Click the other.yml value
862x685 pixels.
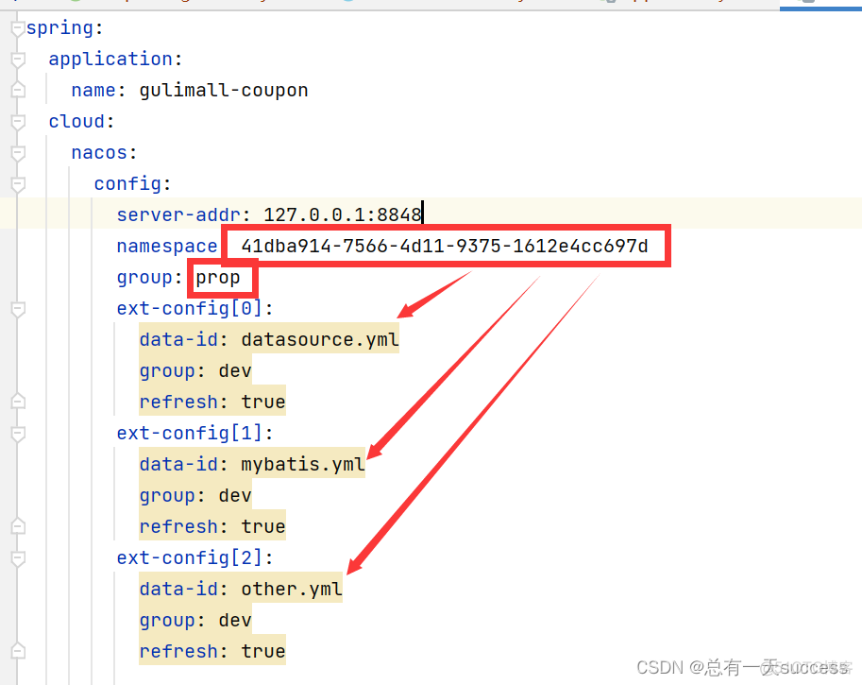(292, 590)
